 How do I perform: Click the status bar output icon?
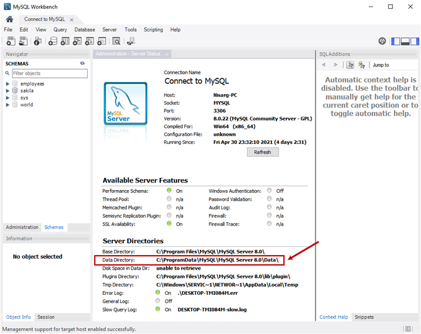click(408, 329)
